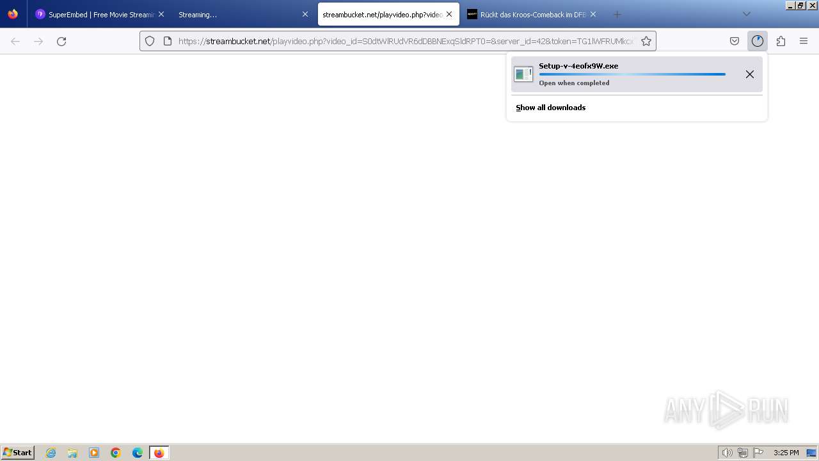The height and width of the screenshot is (461, 819).
Task: Launch Microsoft Edge from taskbar
Action: click(x=138, y=453)
